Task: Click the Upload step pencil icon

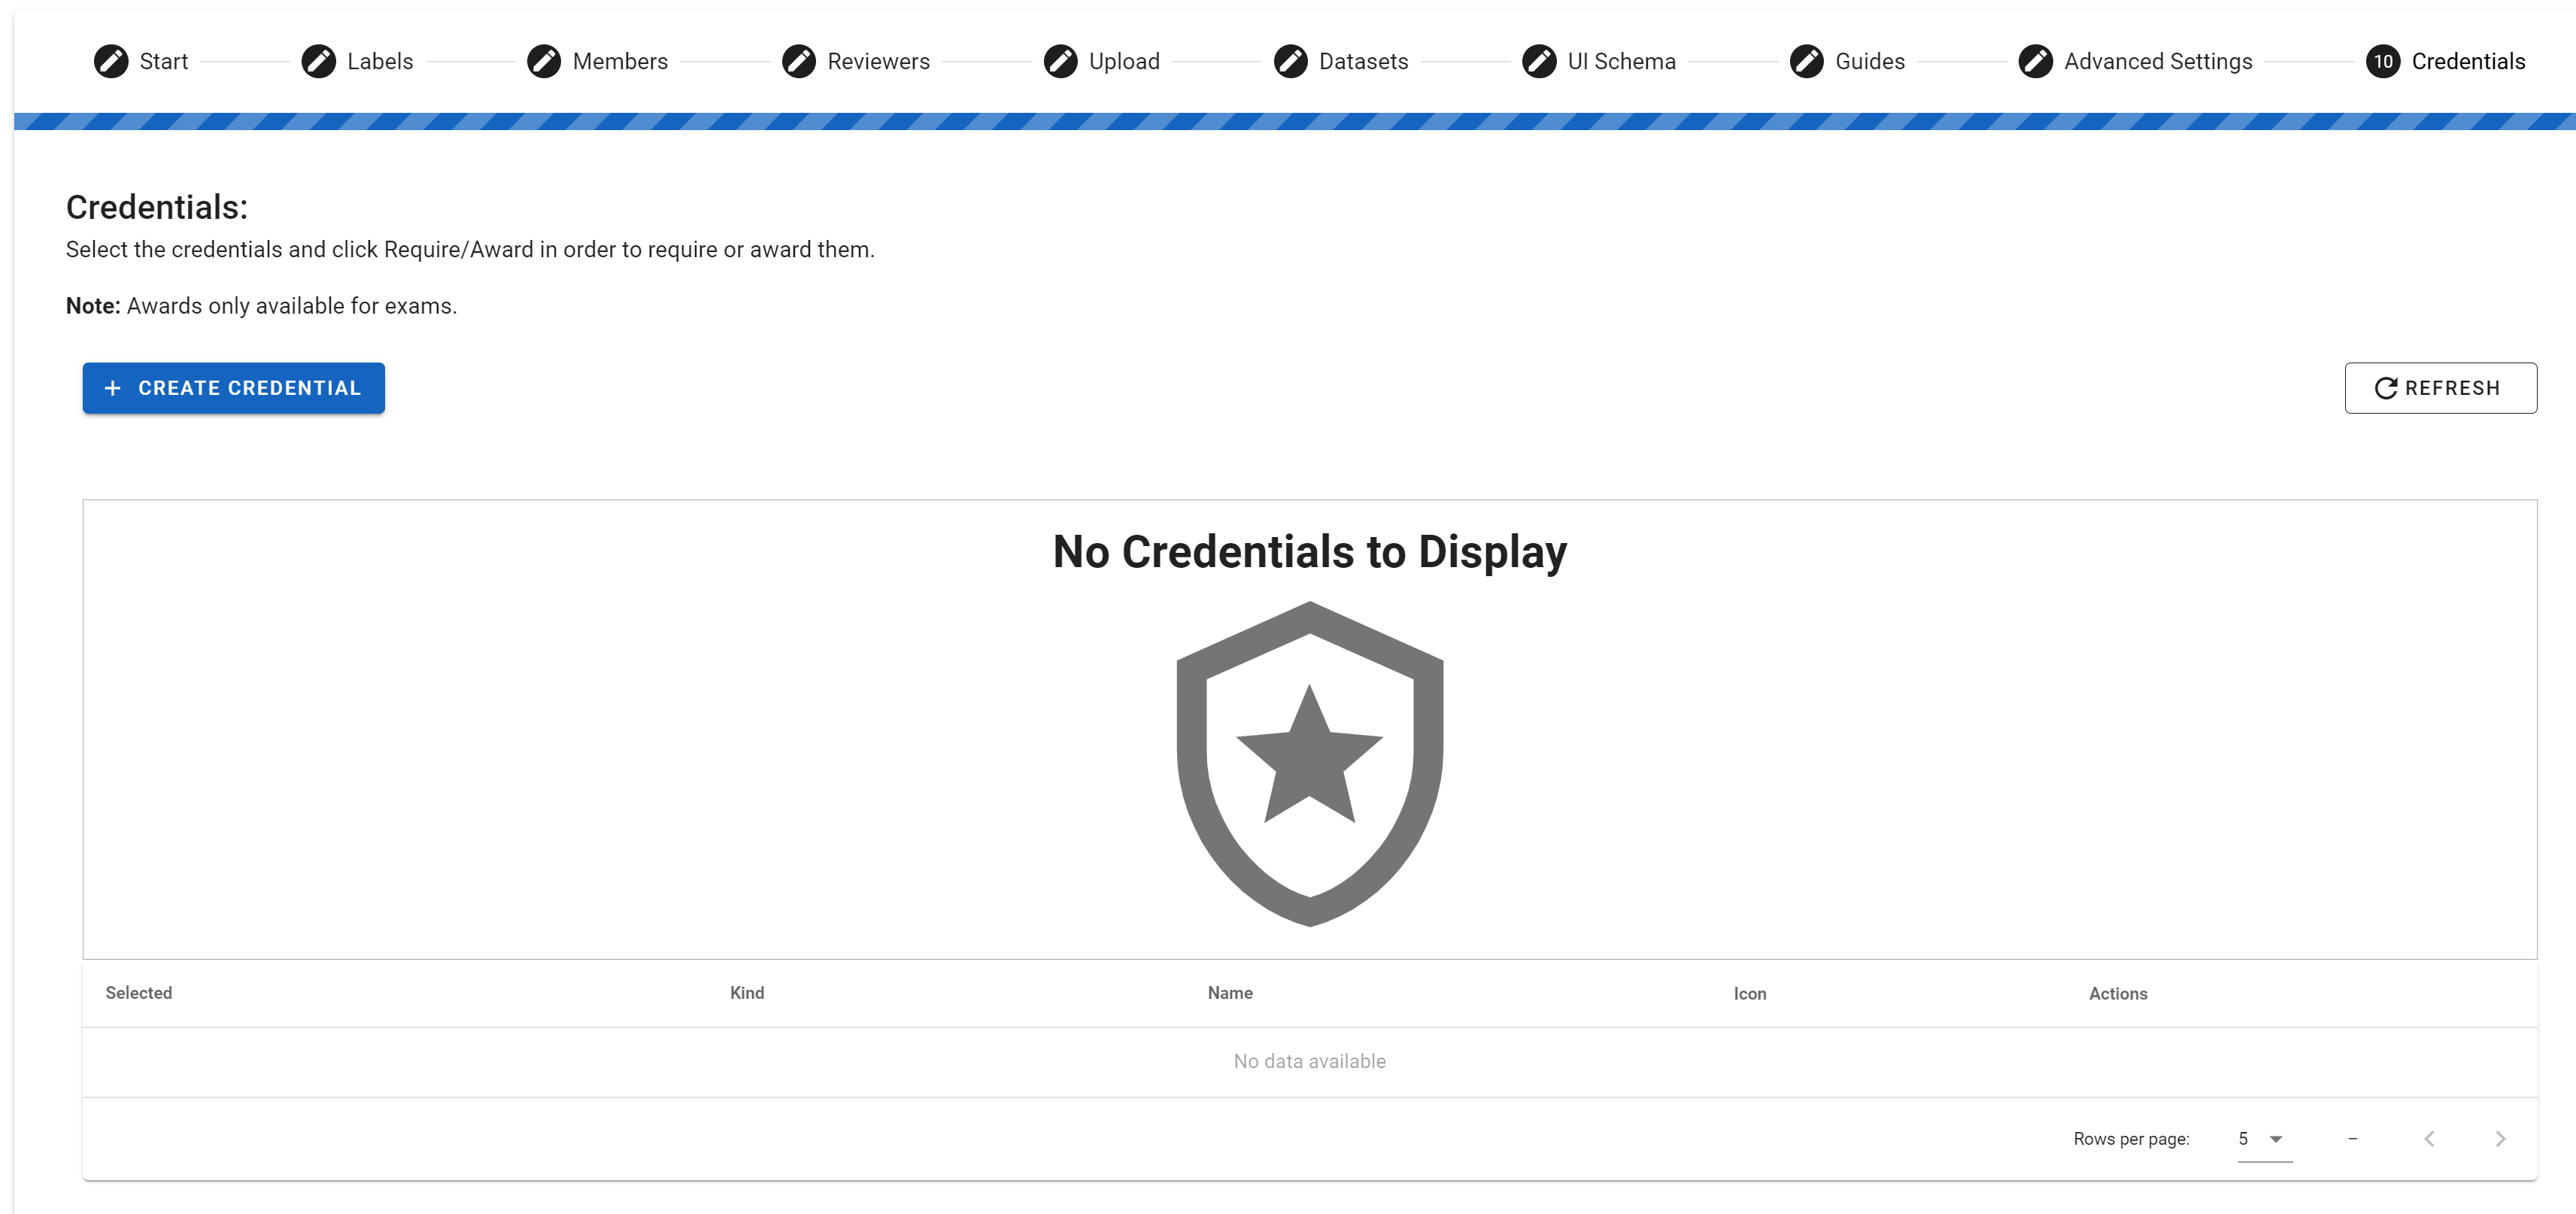Action: coord(1060,61)
